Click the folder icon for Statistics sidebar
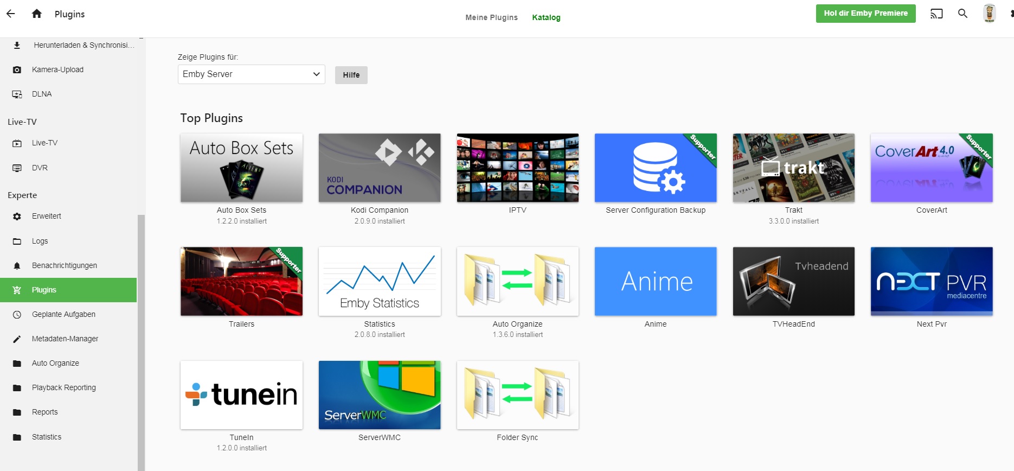 pyautogui.click(x=17, y=437)
